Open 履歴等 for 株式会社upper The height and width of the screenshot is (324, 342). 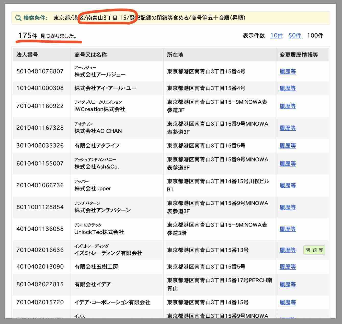288,186
